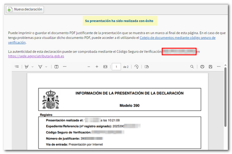The width and height of the screenshot is (232, 154).
Task: Expand the highlight tool options dropdown
Action: [x=33, y=67]
